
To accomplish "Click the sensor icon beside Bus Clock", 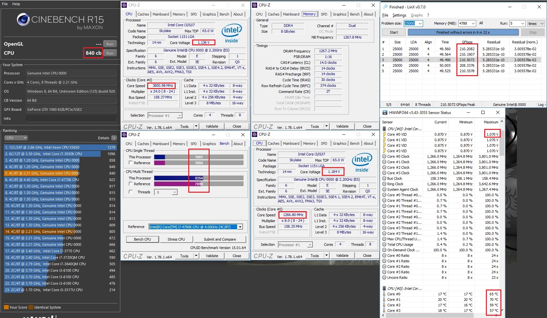I will click(x=384, y=178).
